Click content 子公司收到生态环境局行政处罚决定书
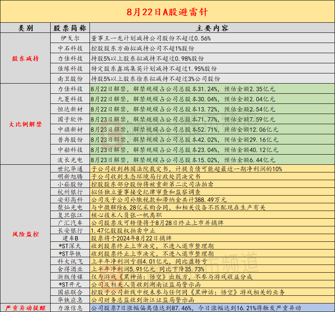The image size is (335, 312). tap(146, 176)
